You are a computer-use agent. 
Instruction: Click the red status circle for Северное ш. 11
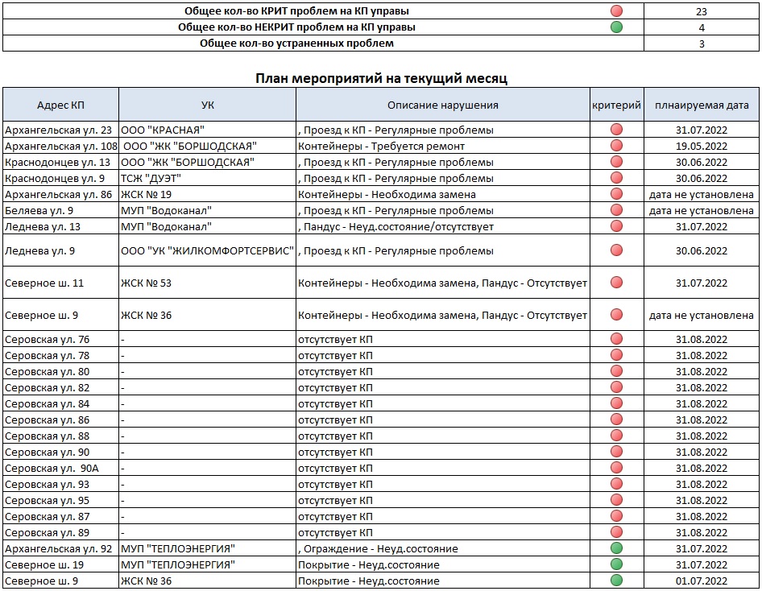(x=616, y=283)
